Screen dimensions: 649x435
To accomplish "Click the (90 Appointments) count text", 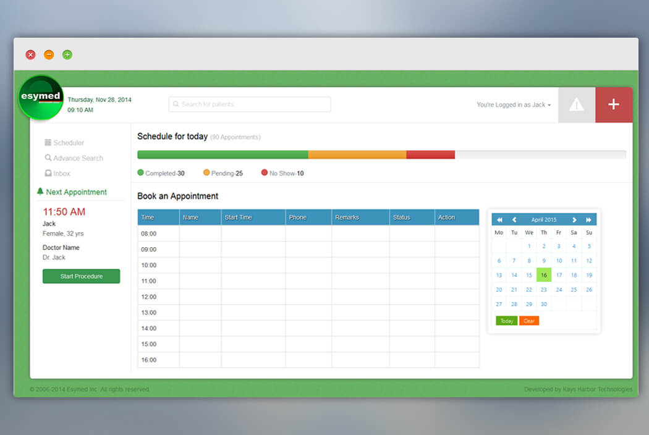I will [235, 137].
